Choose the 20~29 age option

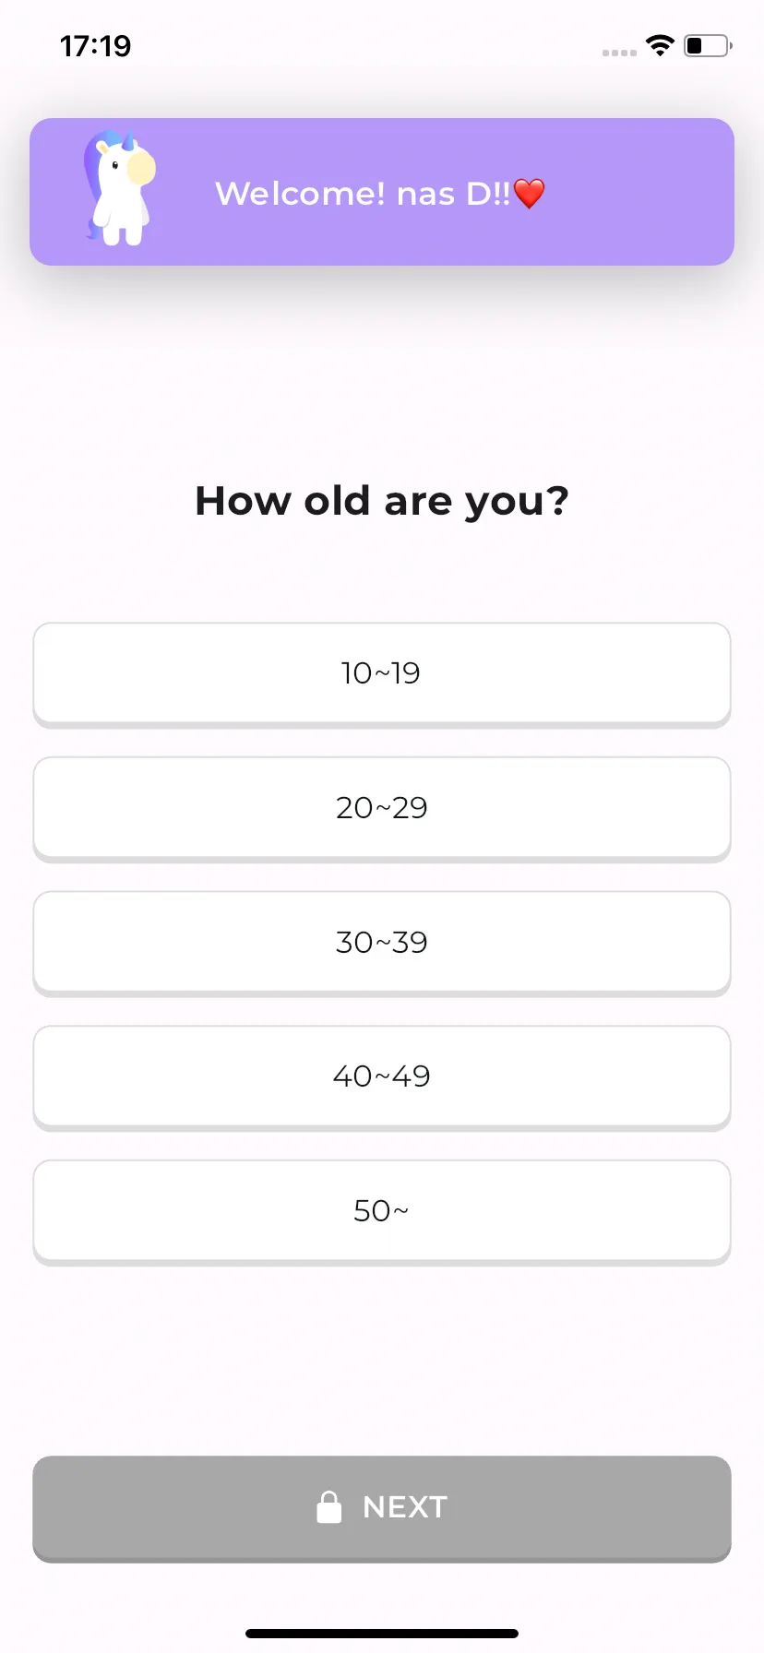[382, 809]
